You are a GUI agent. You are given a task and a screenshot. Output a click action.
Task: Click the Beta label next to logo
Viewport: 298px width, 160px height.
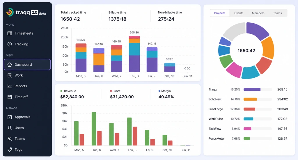coord(42,14)
